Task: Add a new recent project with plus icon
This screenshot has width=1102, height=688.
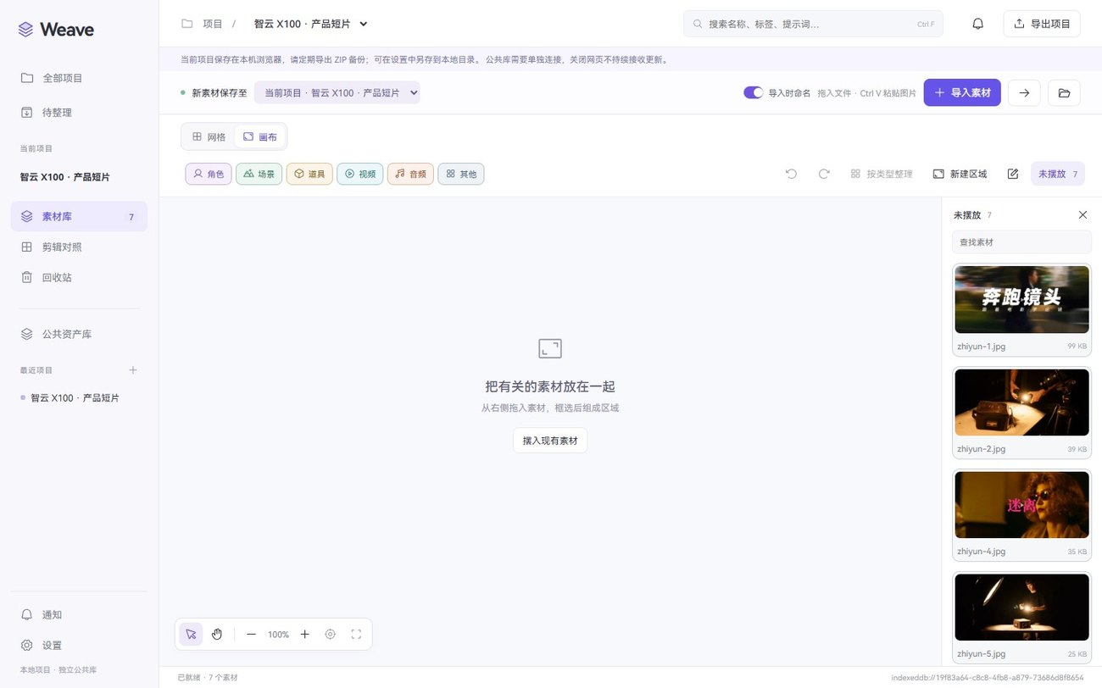Action: [x=133, y=370]
